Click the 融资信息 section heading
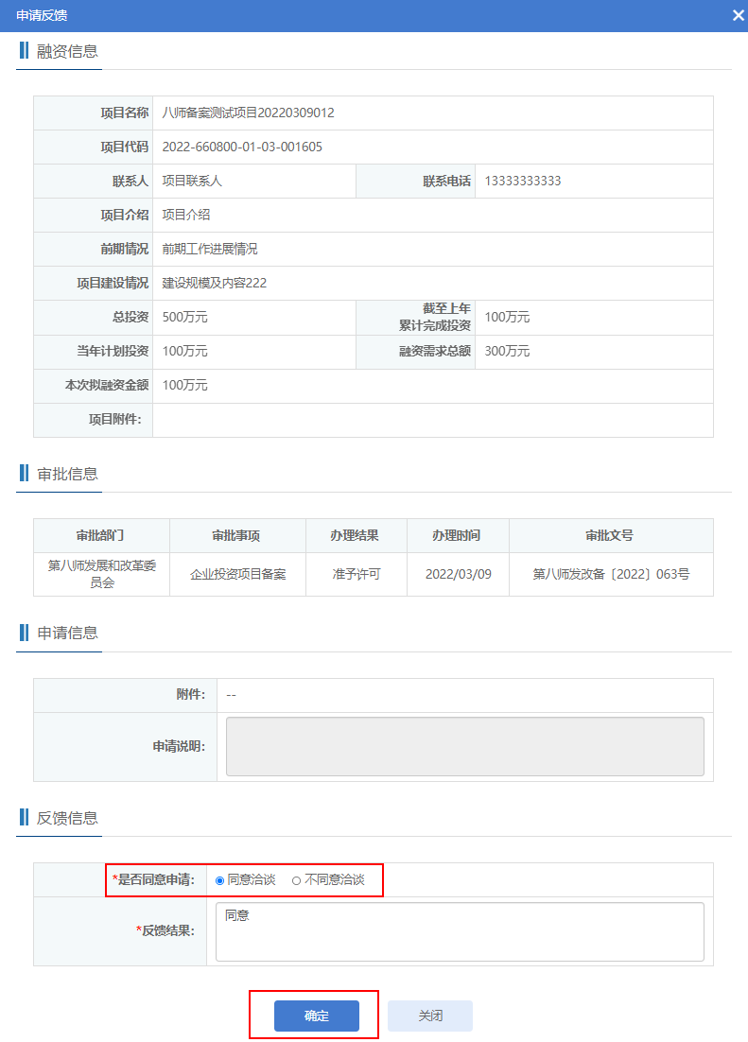This screenshot has width=748, height=1042. (67, 51)
